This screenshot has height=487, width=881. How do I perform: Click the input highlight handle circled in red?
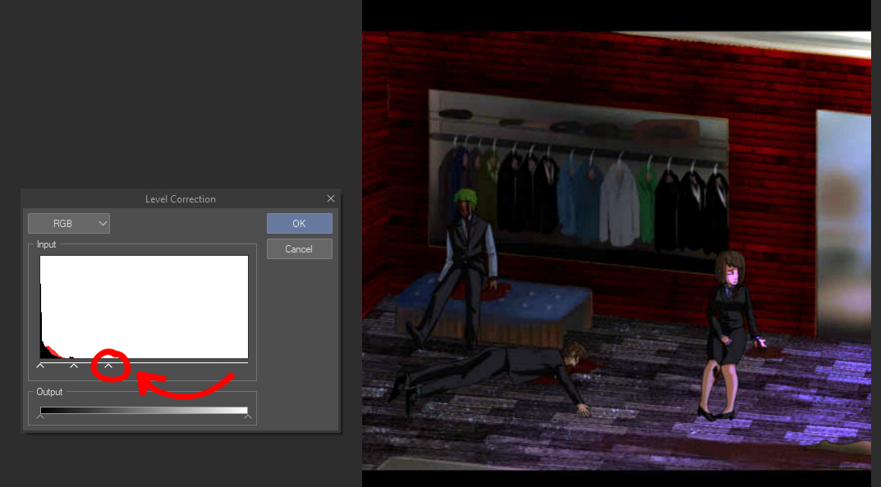(108, 366)
